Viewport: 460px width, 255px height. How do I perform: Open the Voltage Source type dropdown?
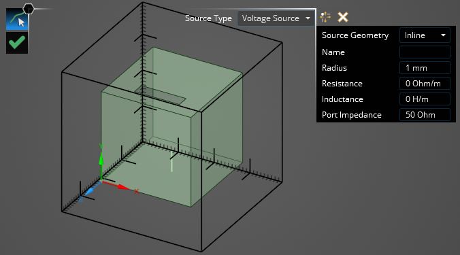pyautogui.click(x=275, y=18)
